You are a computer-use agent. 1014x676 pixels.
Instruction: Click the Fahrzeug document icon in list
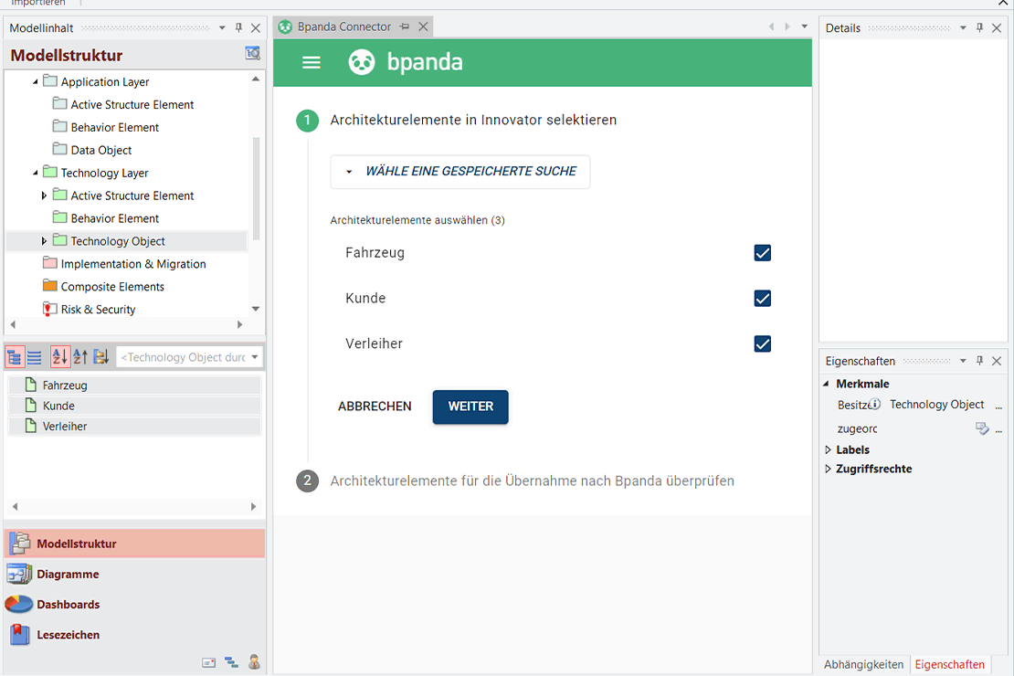click(30, 385)
